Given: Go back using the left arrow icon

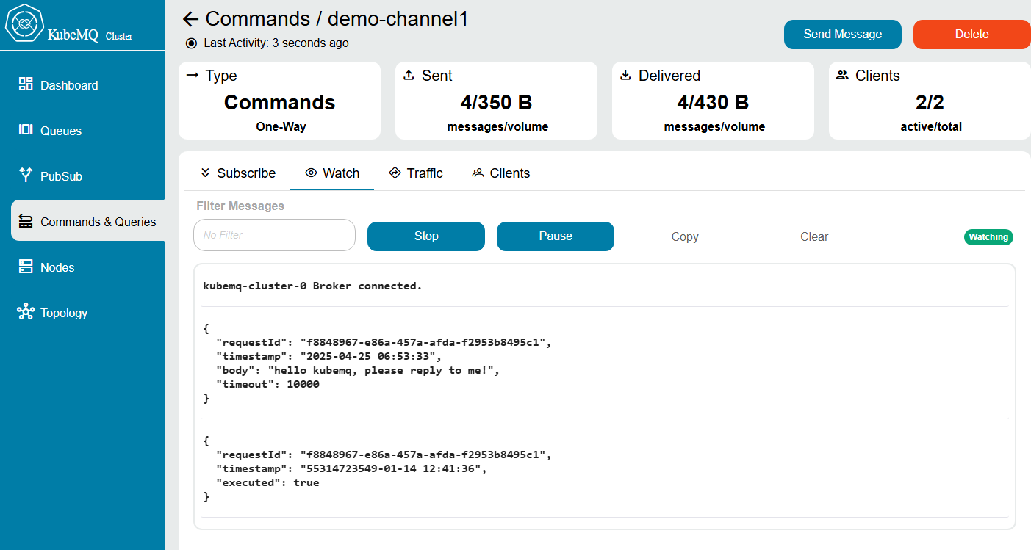Looking at the screenshot, I should (191, 19).
